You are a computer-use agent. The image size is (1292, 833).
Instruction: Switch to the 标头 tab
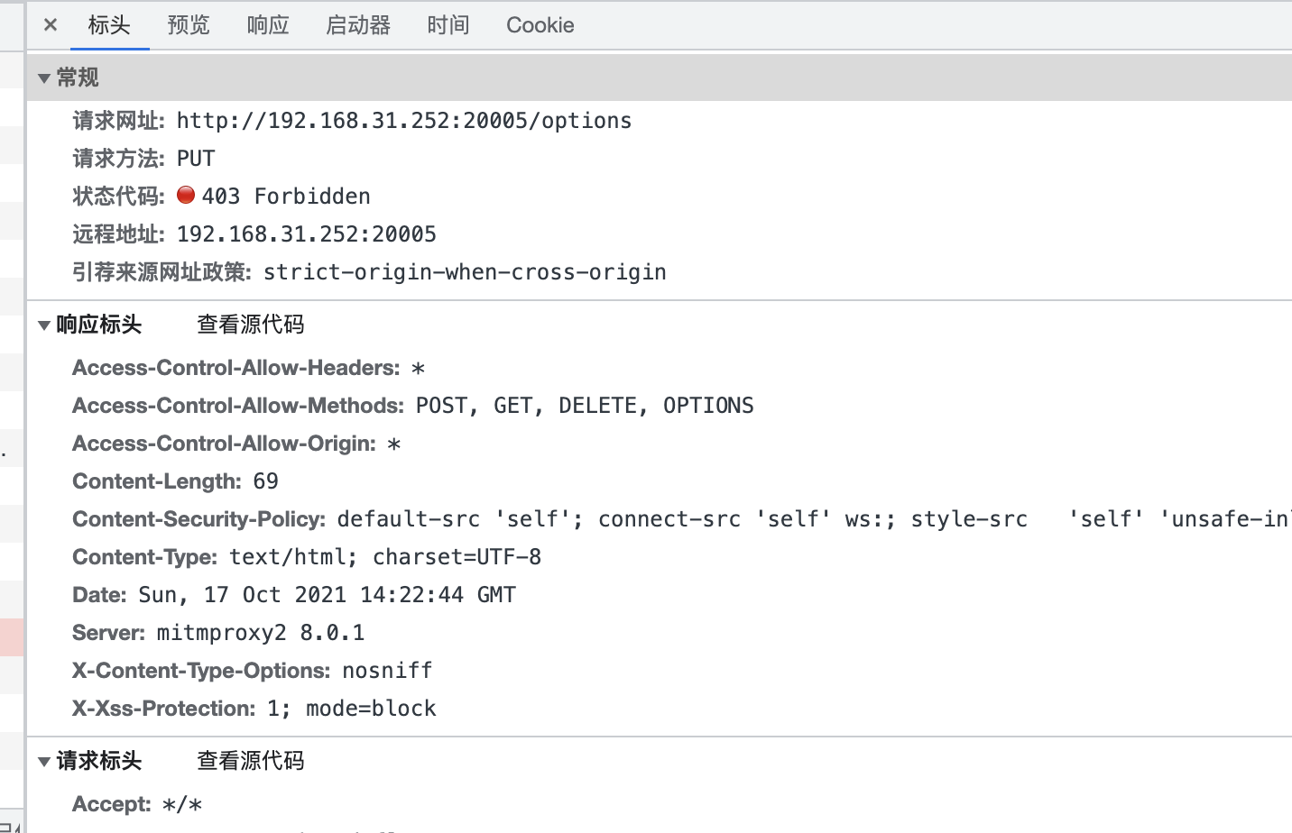coord(109,25)
